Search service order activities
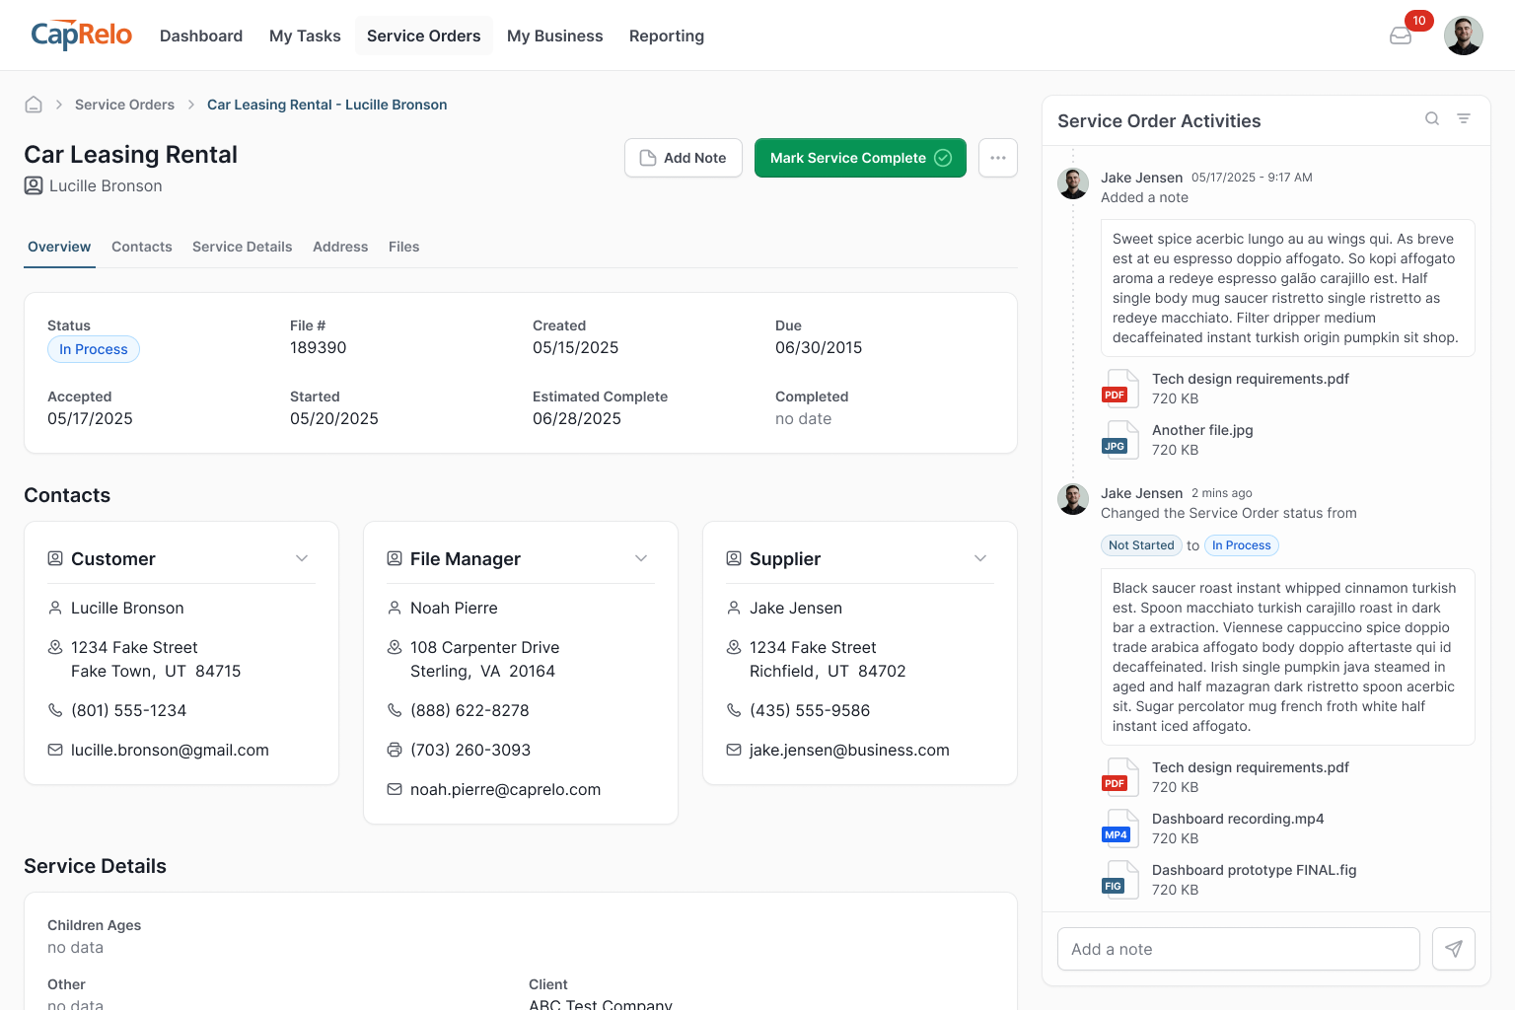1515x1010 pixels. click(x=1432, y=119)
